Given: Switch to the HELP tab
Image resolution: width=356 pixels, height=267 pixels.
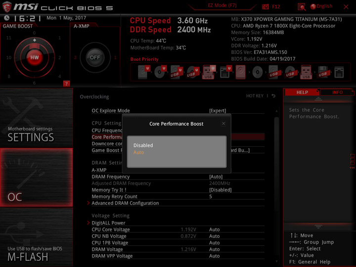Looking at the screenshot, I should click(302, 92).
